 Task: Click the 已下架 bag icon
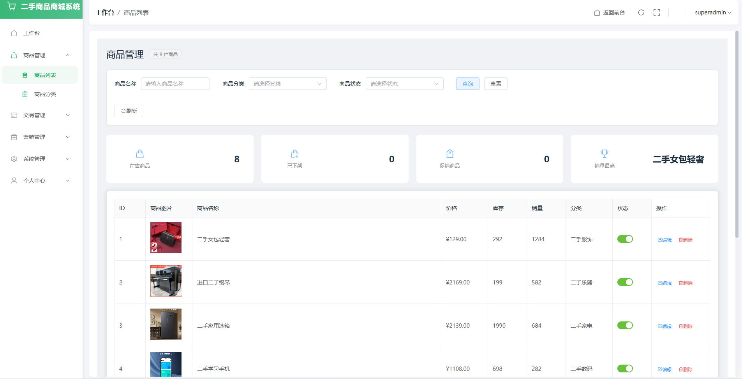[x=295, y=154]
